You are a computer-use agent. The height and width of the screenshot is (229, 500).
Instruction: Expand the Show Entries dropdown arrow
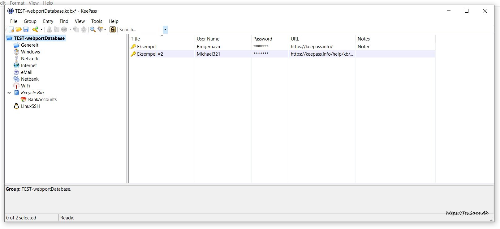(105, 30)
